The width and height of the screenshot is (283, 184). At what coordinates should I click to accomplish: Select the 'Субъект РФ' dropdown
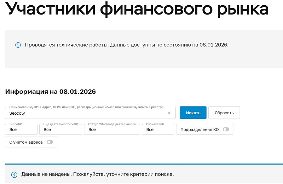tap(158, 130)
